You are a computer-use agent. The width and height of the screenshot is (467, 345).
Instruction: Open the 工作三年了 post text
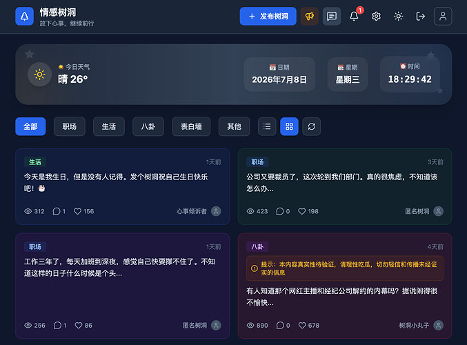[119, 267]
